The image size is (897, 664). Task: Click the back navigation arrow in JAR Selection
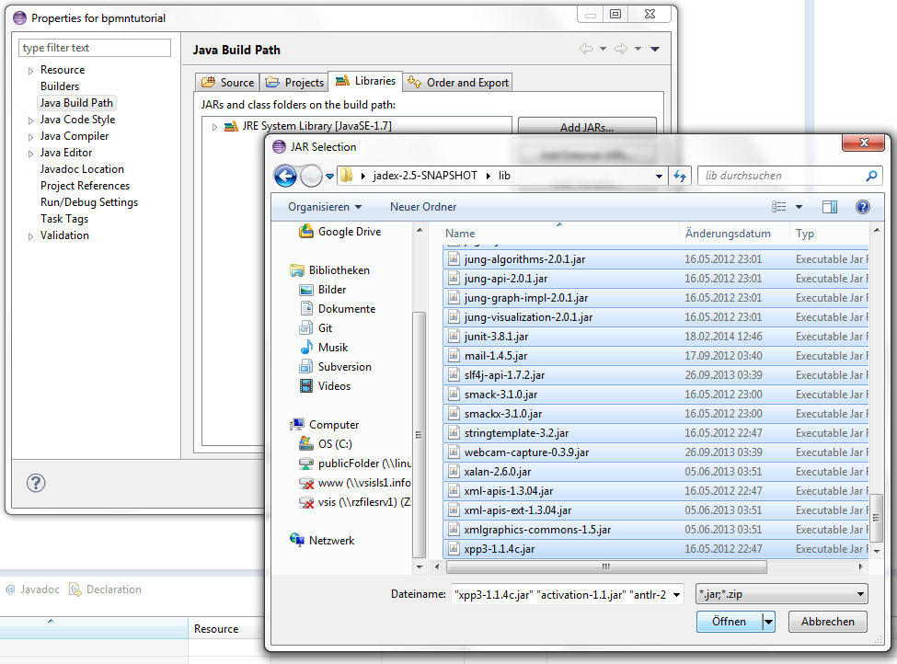click(287, 176)
